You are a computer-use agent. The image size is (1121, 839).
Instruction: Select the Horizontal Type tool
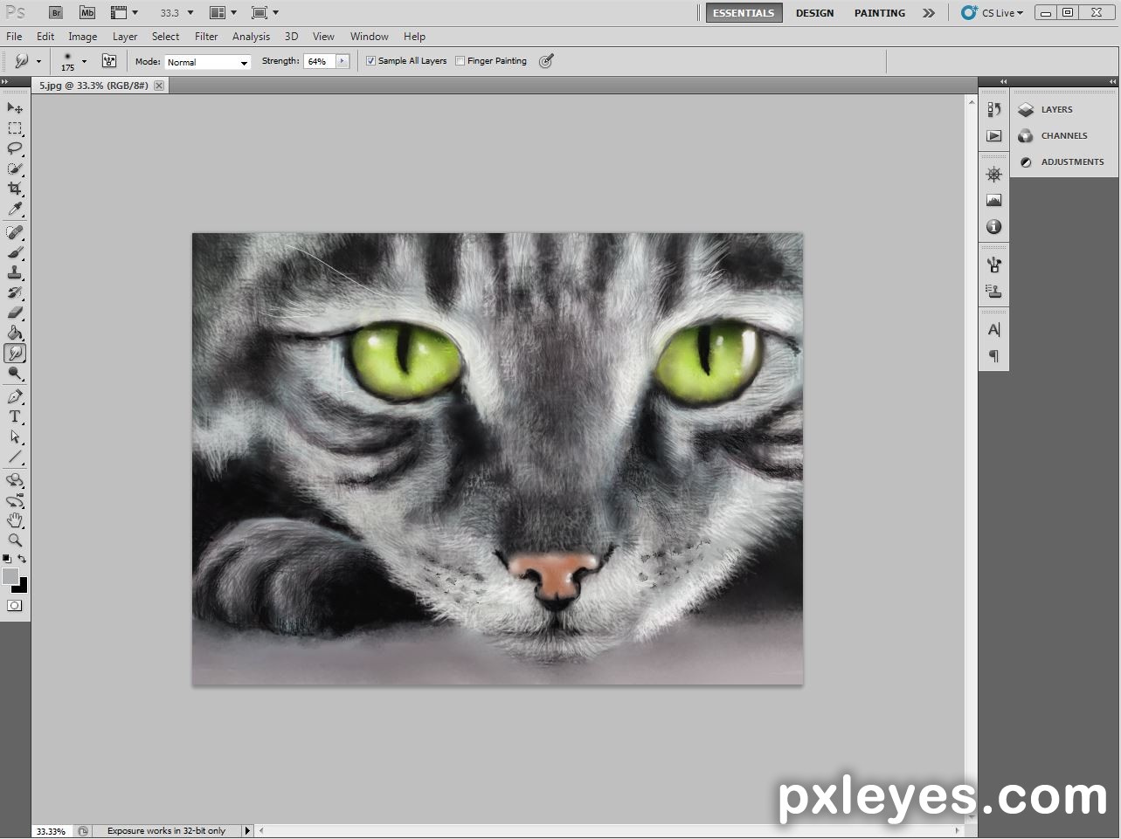click(x=15, y=416)
